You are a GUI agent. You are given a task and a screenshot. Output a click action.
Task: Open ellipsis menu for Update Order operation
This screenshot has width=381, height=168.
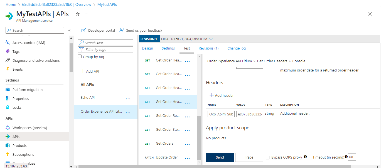(x=187, y=159)
